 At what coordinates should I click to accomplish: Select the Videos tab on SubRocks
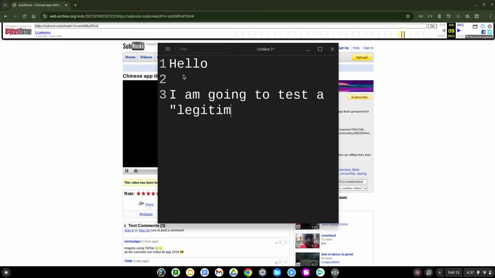[146, 57]
